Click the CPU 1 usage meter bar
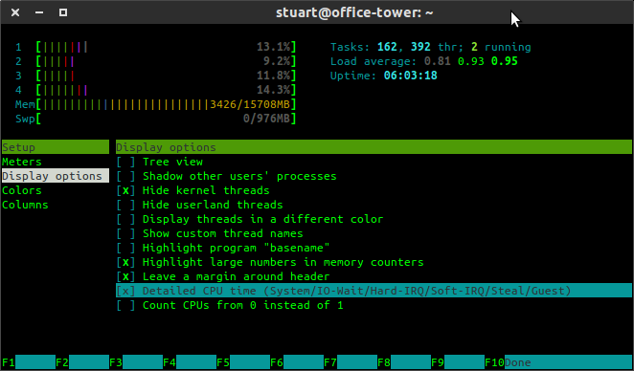This screenshot has width=634, height=371. tap(167, 47)
